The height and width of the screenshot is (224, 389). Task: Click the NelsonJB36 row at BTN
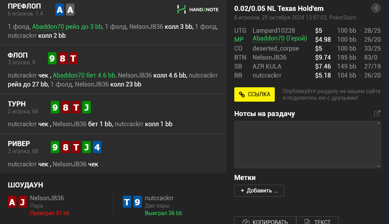tap(269, 57)
